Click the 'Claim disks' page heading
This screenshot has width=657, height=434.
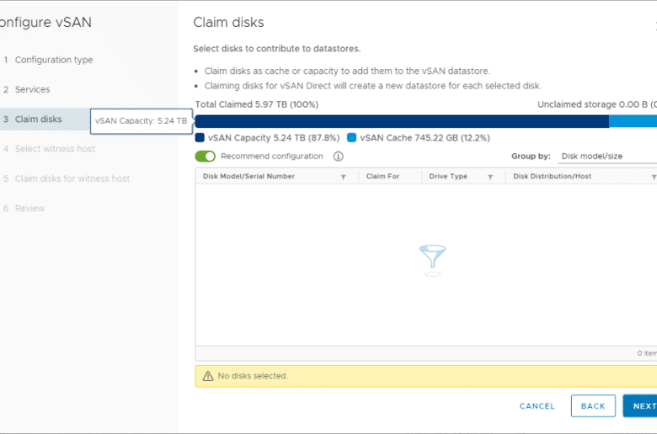click(x=228, y=22)
